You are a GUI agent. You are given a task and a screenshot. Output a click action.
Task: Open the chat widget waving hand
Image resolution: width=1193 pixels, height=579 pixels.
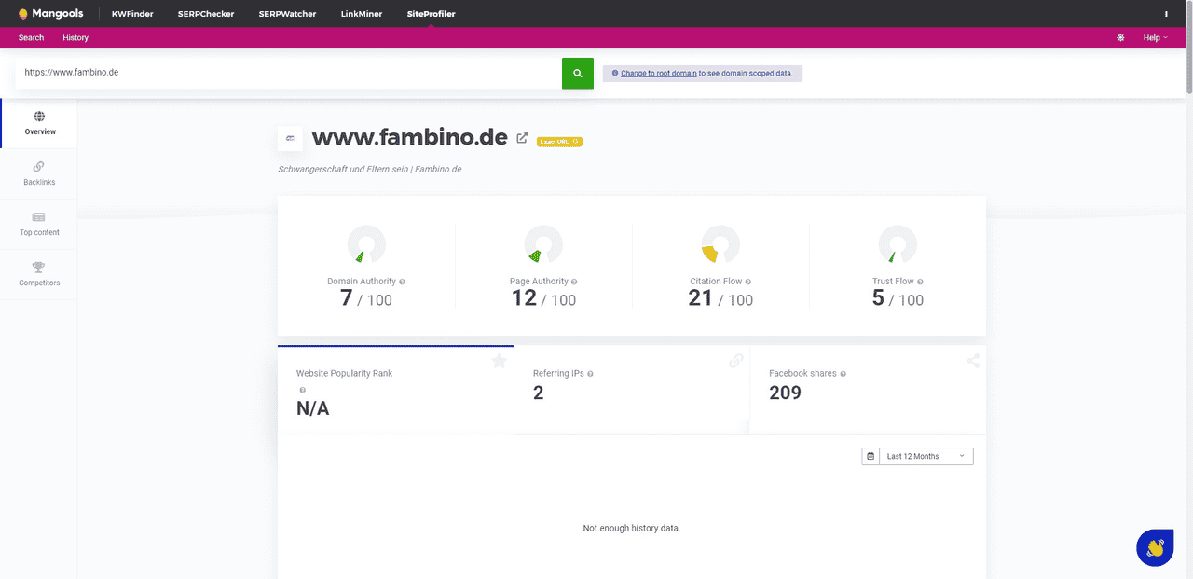[x=1155, y=547]
